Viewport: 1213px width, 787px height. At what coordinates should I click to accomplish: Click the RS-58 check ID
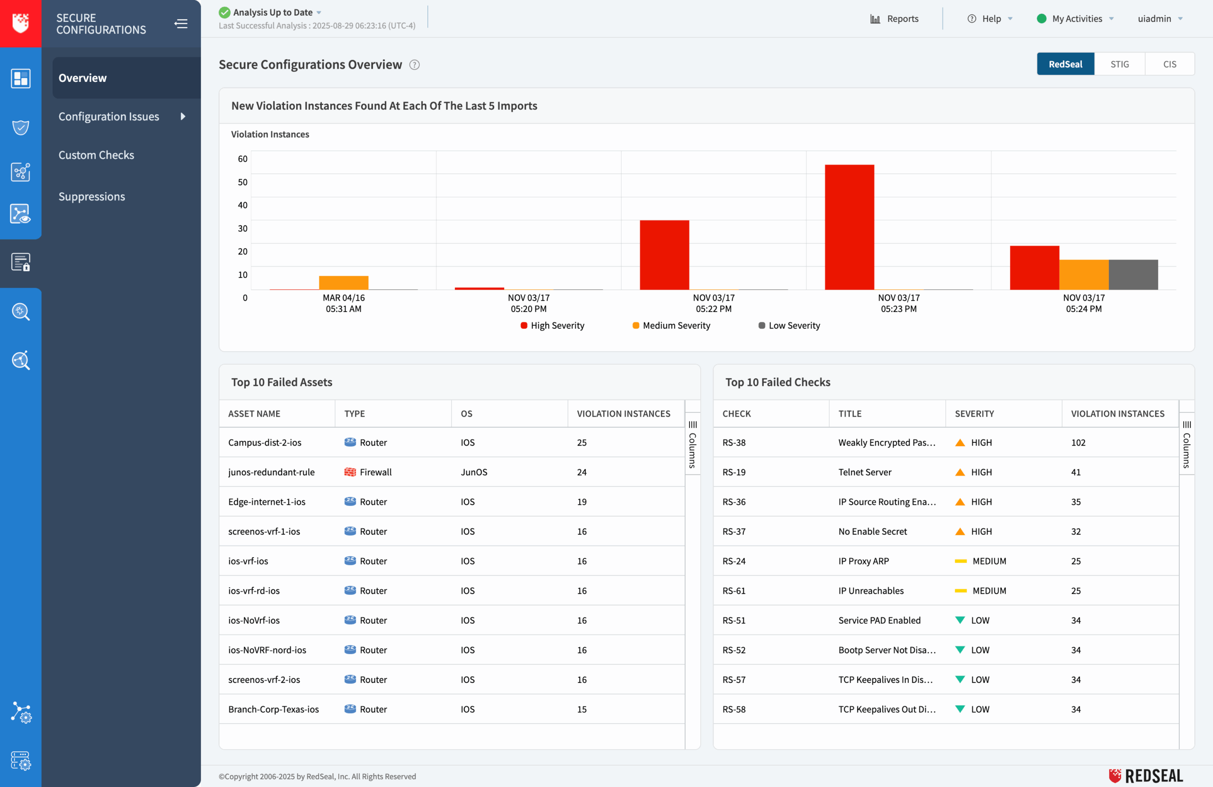click(733, 708)
